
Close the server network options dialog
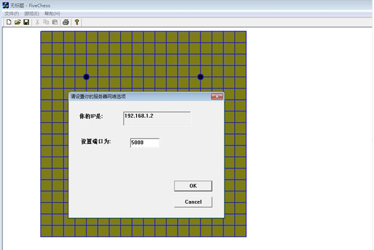217,96
